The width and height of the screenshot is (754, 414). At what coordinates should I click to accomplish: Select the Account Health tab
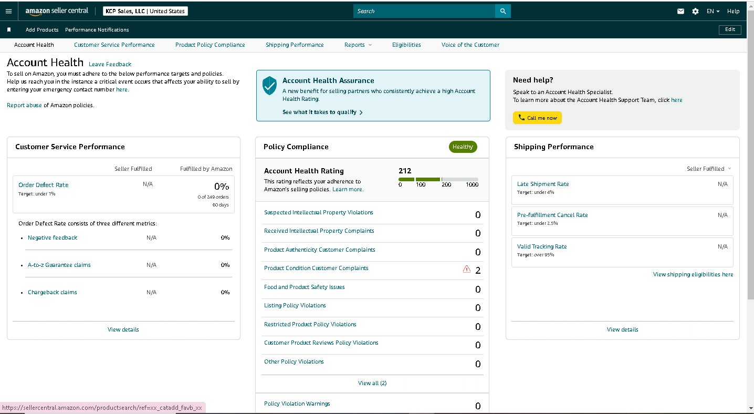[34, 45]
